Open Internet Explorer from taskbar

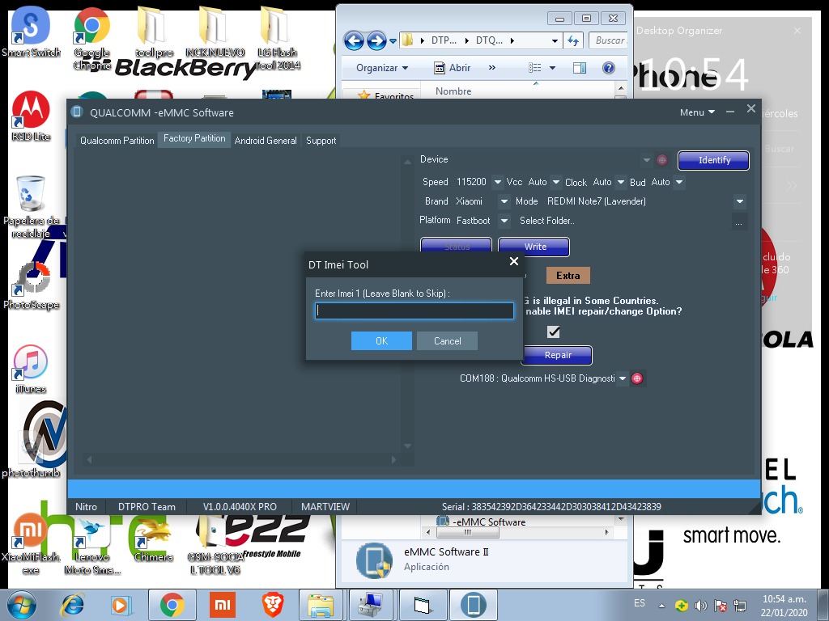coord(72,605)
